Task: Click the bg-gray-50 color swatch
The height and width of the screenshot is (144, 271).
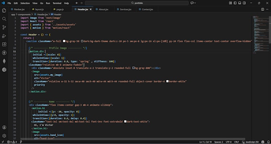Action: click(x=64, y=41)
